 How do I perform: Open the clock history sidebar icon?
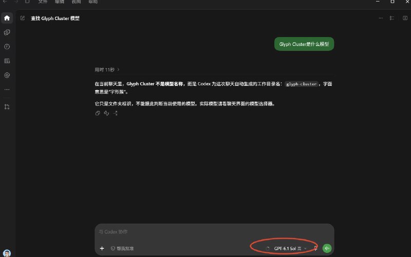[7, 46]
